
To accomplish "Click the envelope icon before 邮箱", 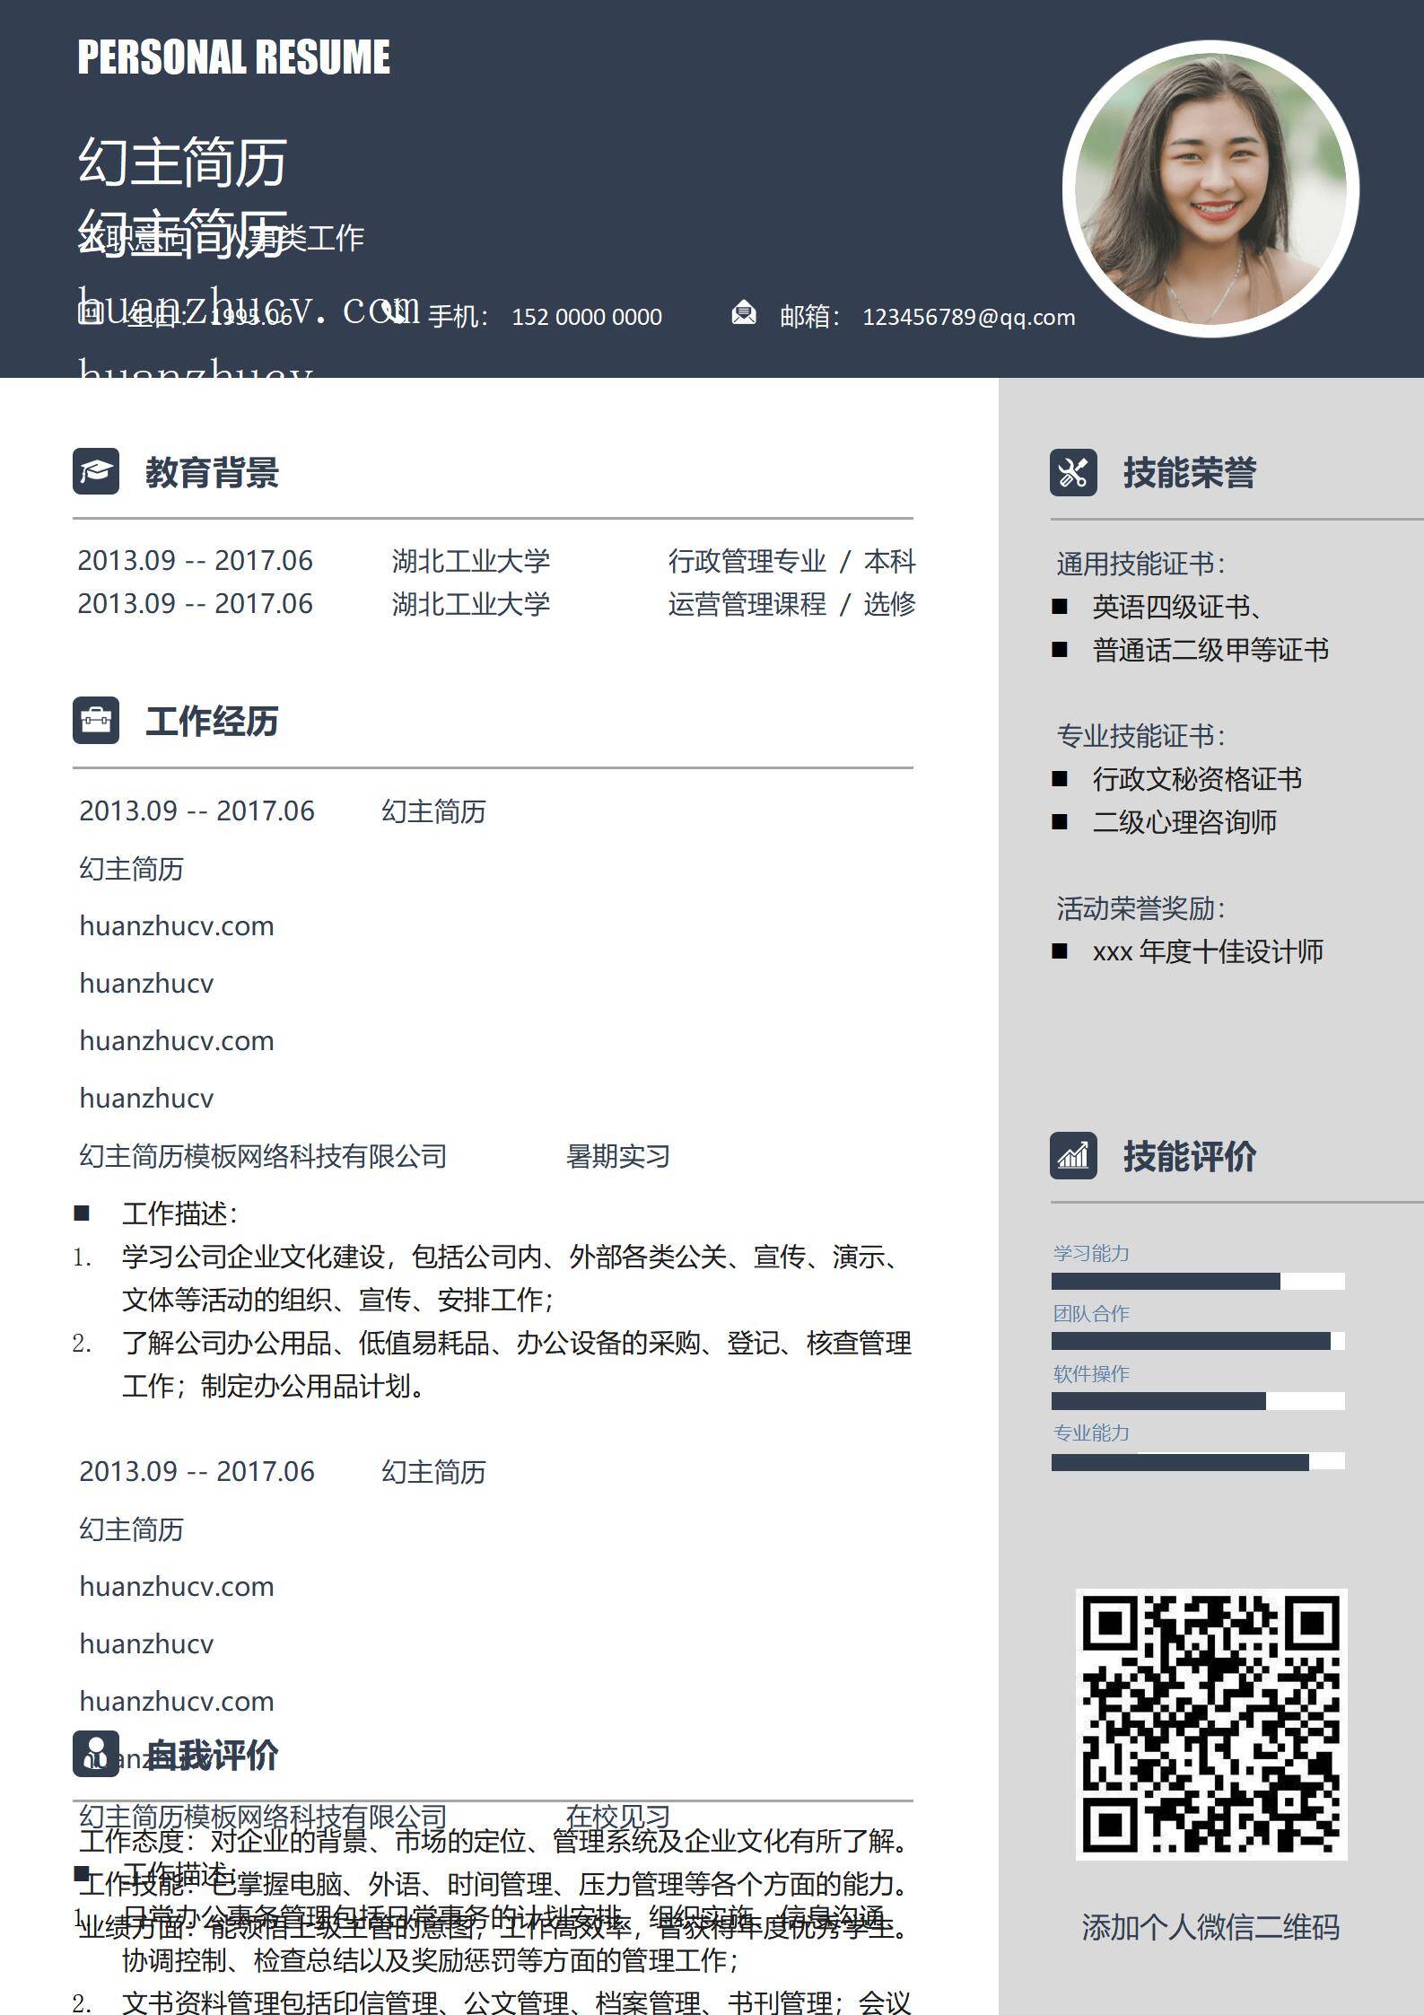I will point(743,314).
